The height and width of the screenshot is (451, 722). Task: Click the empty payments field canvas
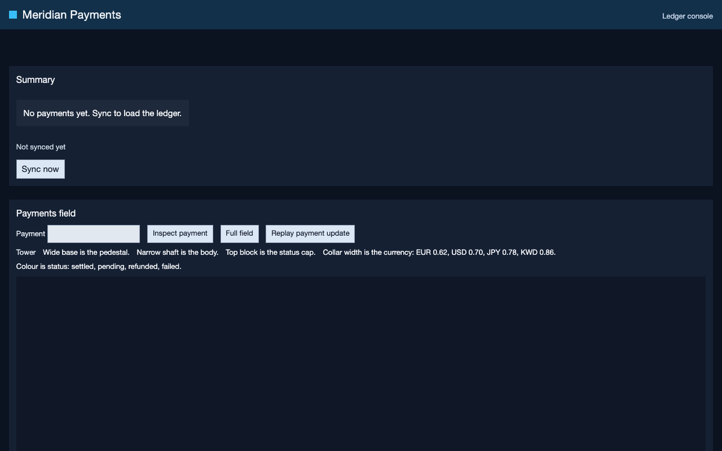(x=361, y=363)
